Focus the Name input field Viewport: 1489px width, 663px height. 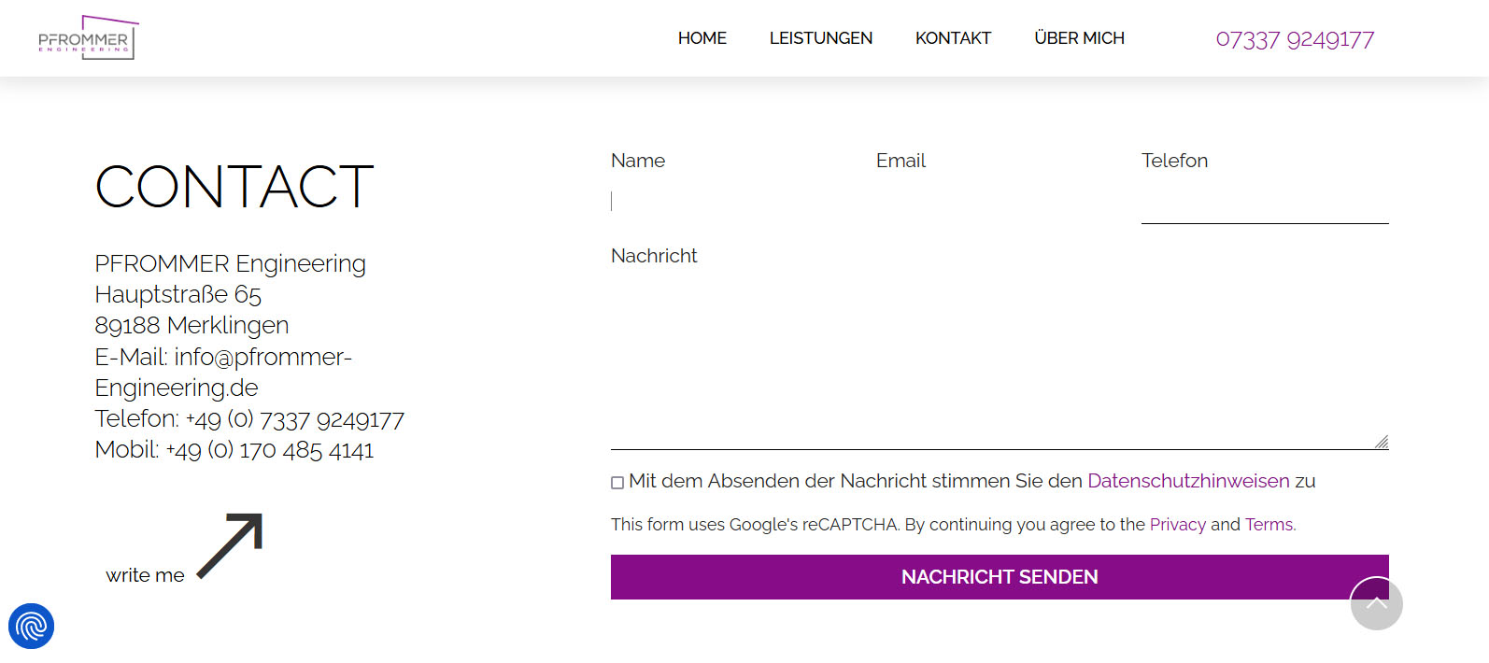tap(733, 202)
